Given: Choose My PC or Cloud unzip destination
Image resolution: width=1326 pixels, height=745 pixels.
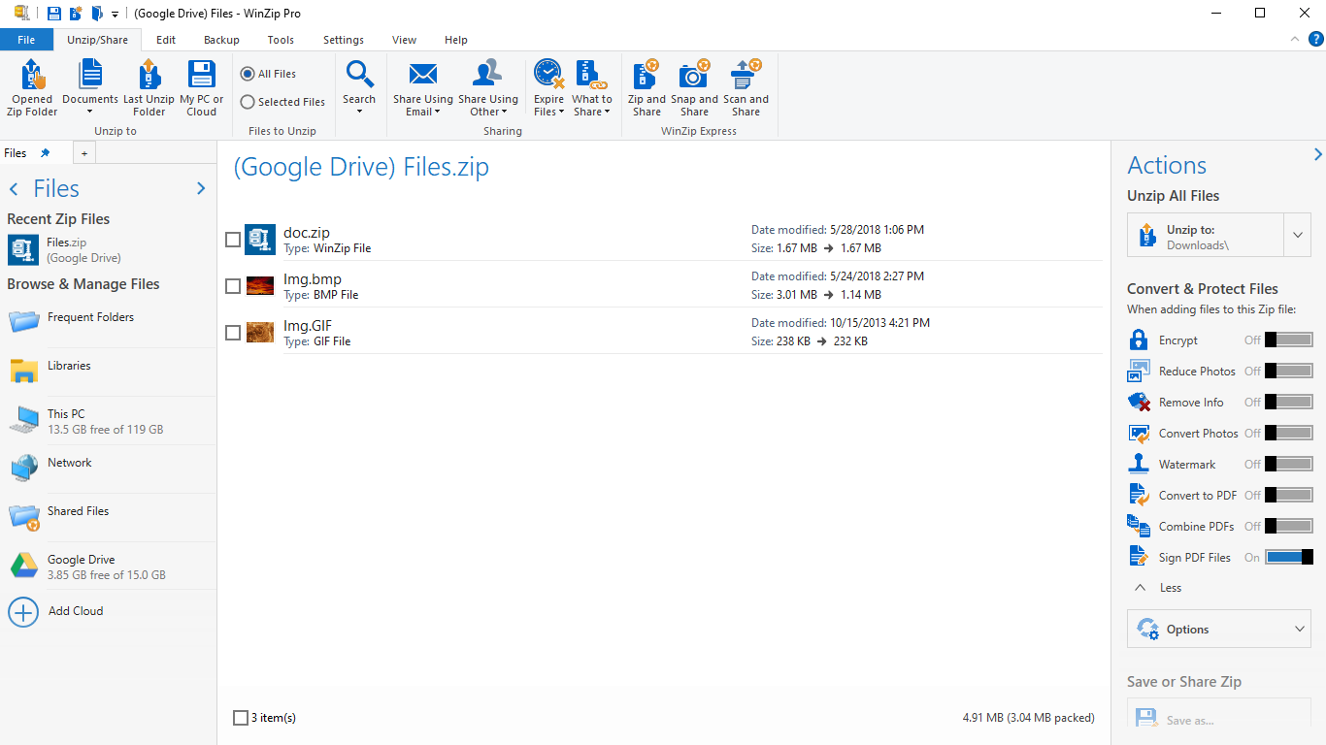Looking at the screenshot, I should click(202, 88).
